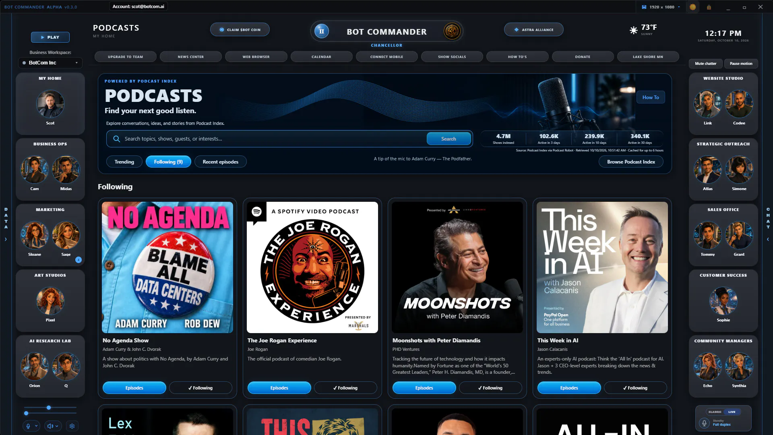Select Pixel in Art Studios
Viewport: 773px width, 435px height.
(x=50, y=301)
